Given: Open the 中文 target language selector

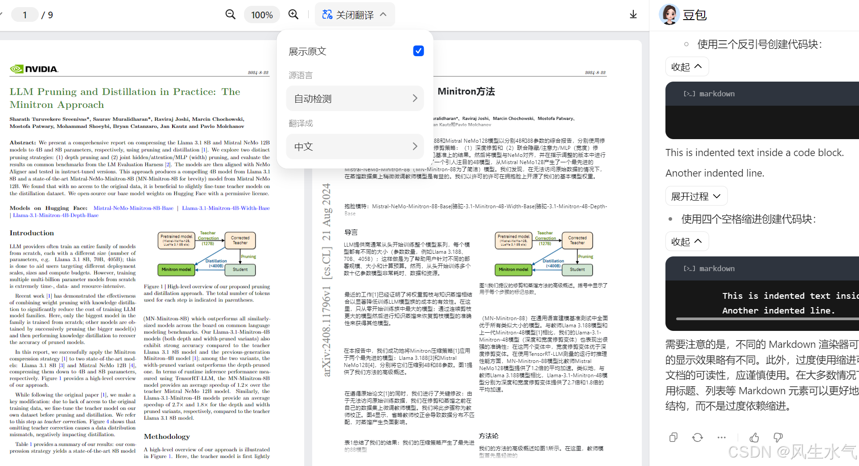Looking at the screenshot, I should [355, 146].
